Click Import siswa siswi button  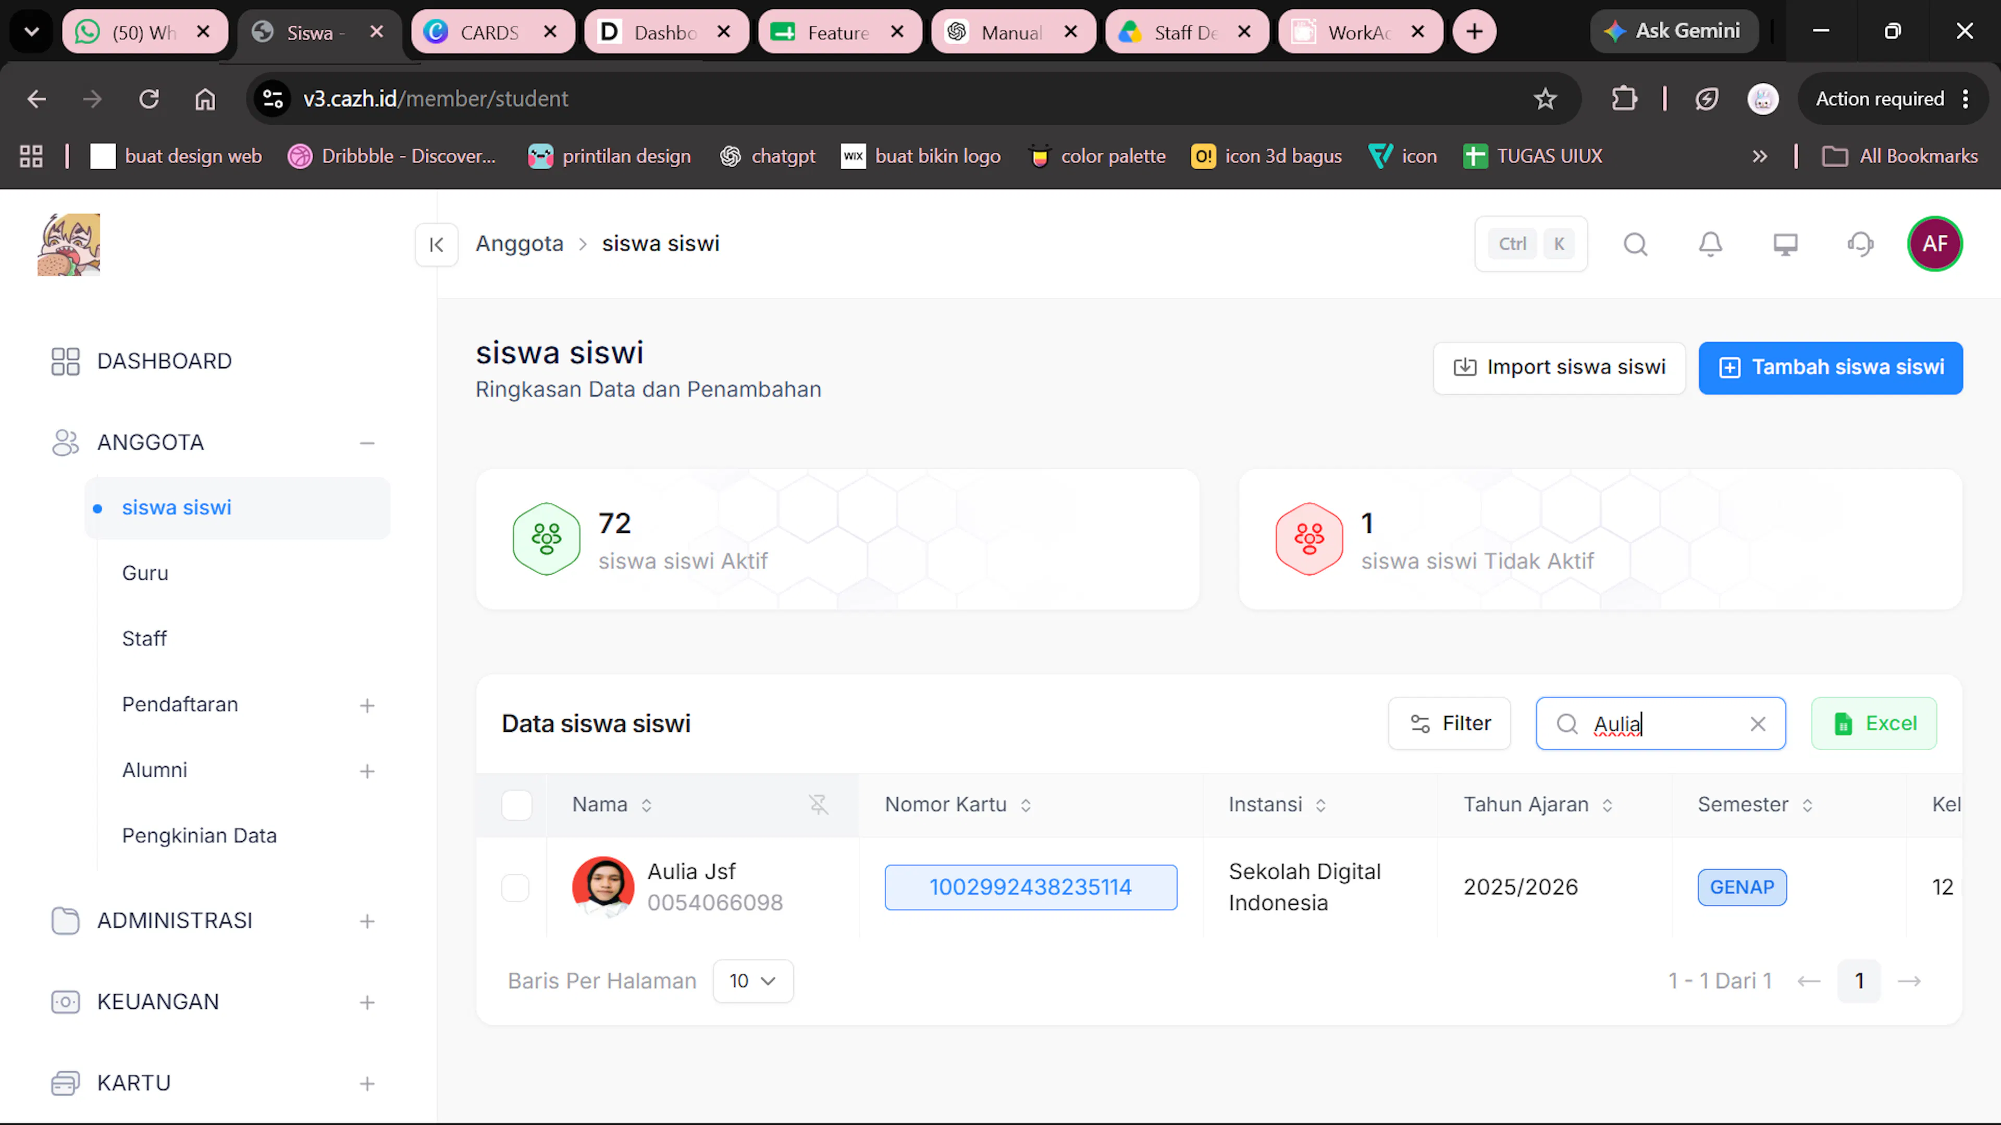point(1559,367)
